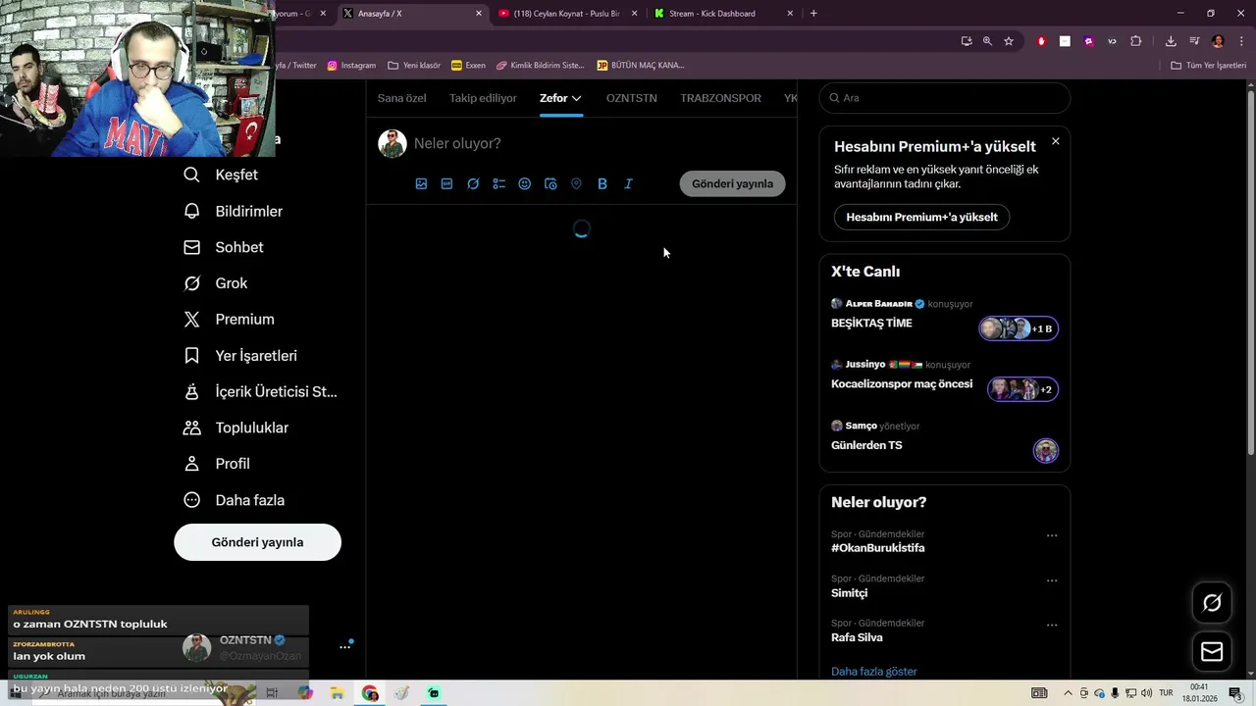Open Chrome extensions puzzle icon
1256x706 pixels.
click(1136, 41)
